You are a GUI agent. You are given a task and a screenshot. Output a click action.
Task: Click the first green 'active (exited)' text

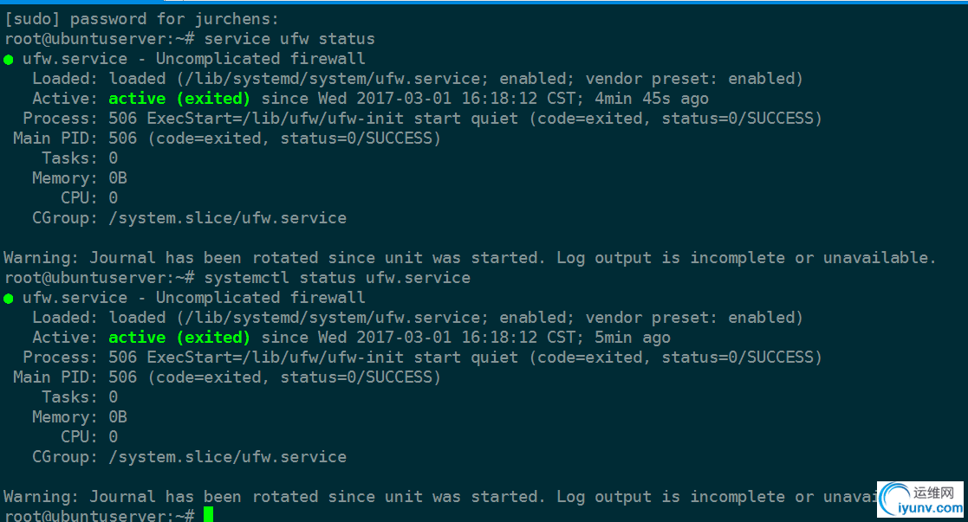click(x=179, y=99)
